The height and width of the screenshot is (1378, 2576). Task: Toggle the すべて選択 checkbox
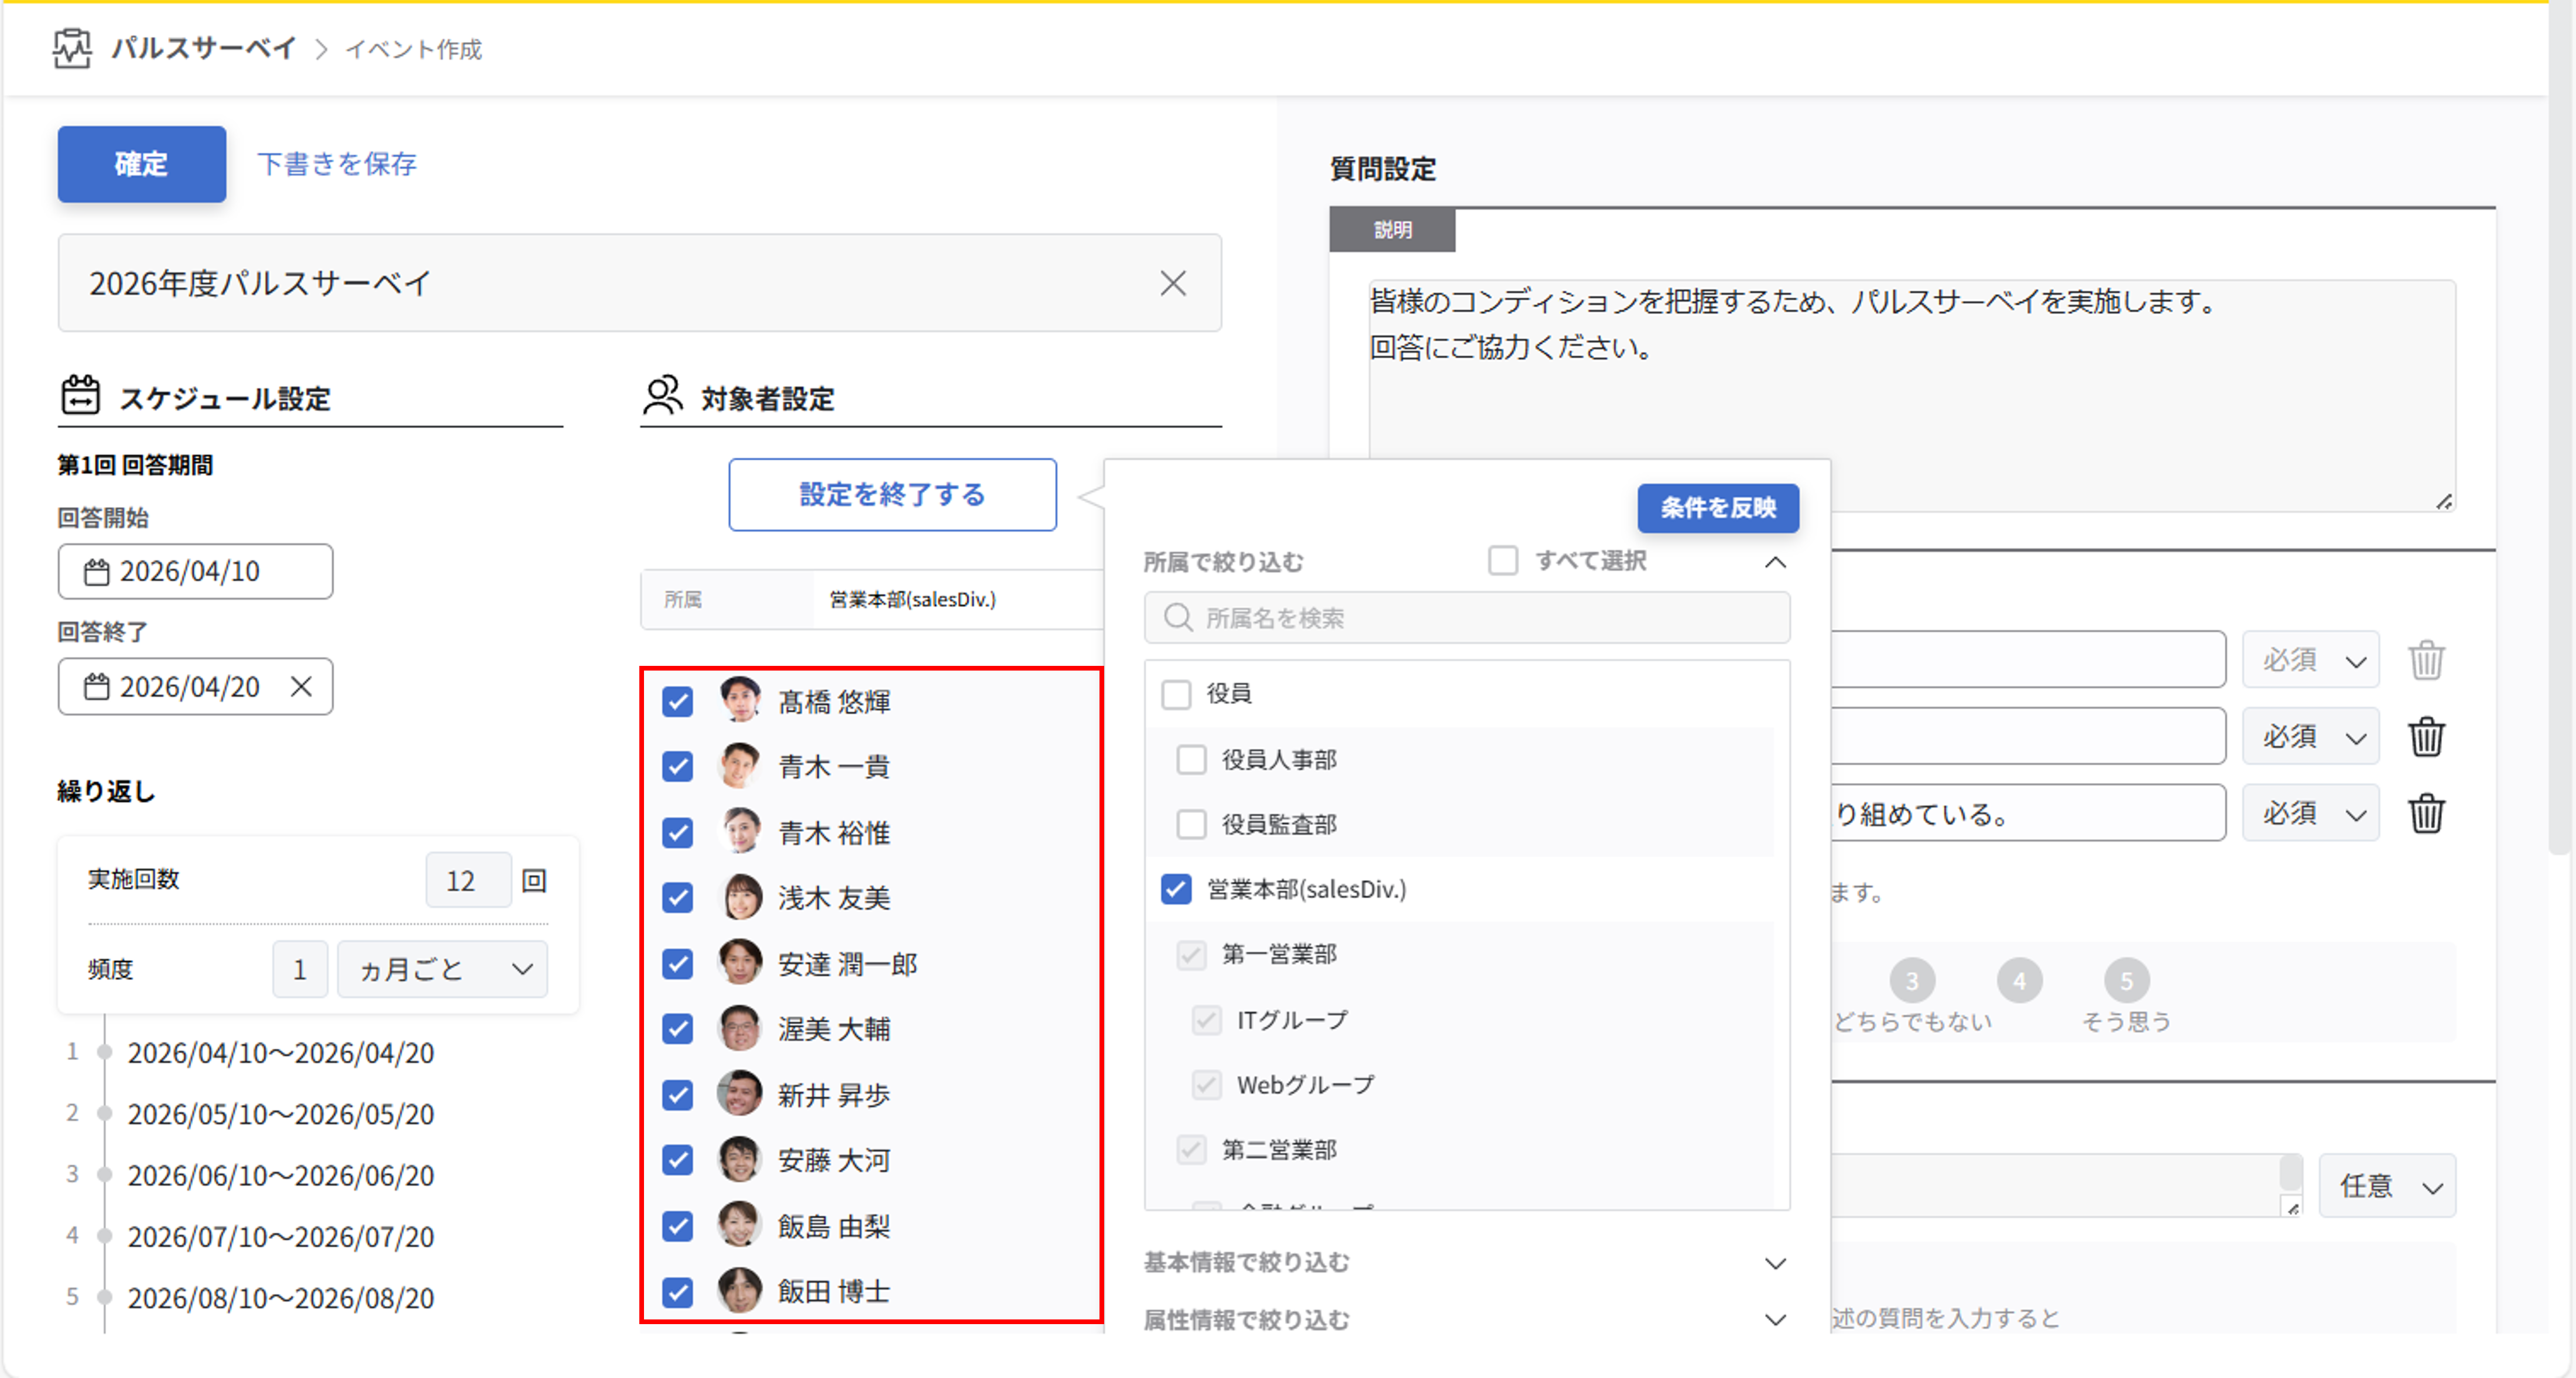[x=1502, y=560]
